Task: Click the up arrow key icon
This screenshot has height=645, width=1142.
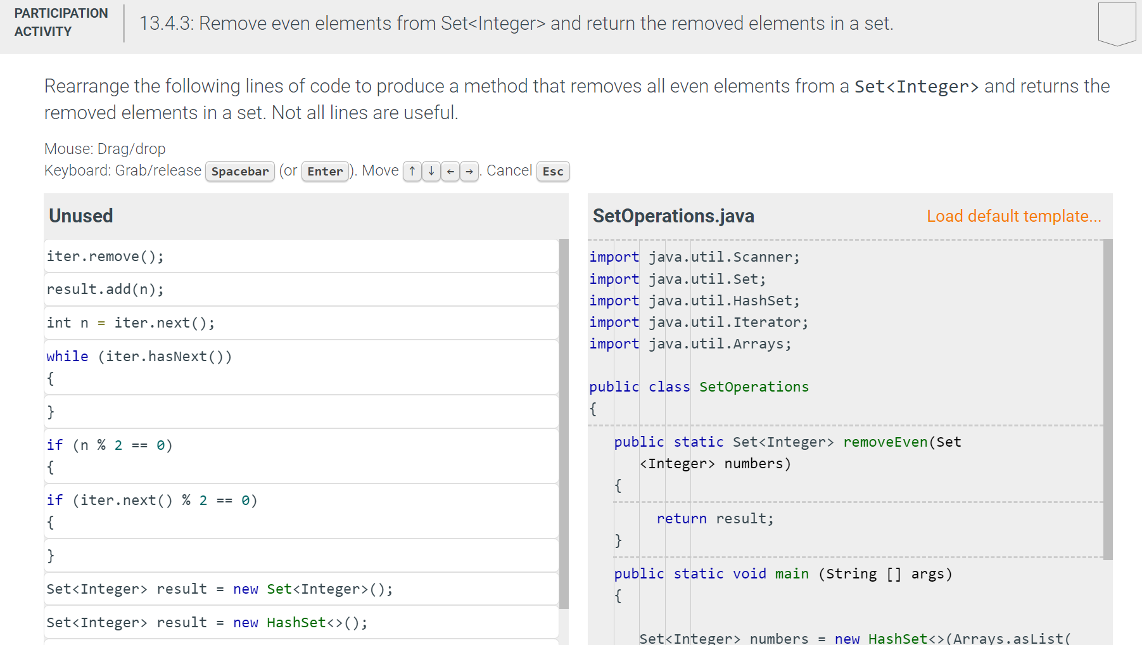Action: click(412, 171)
